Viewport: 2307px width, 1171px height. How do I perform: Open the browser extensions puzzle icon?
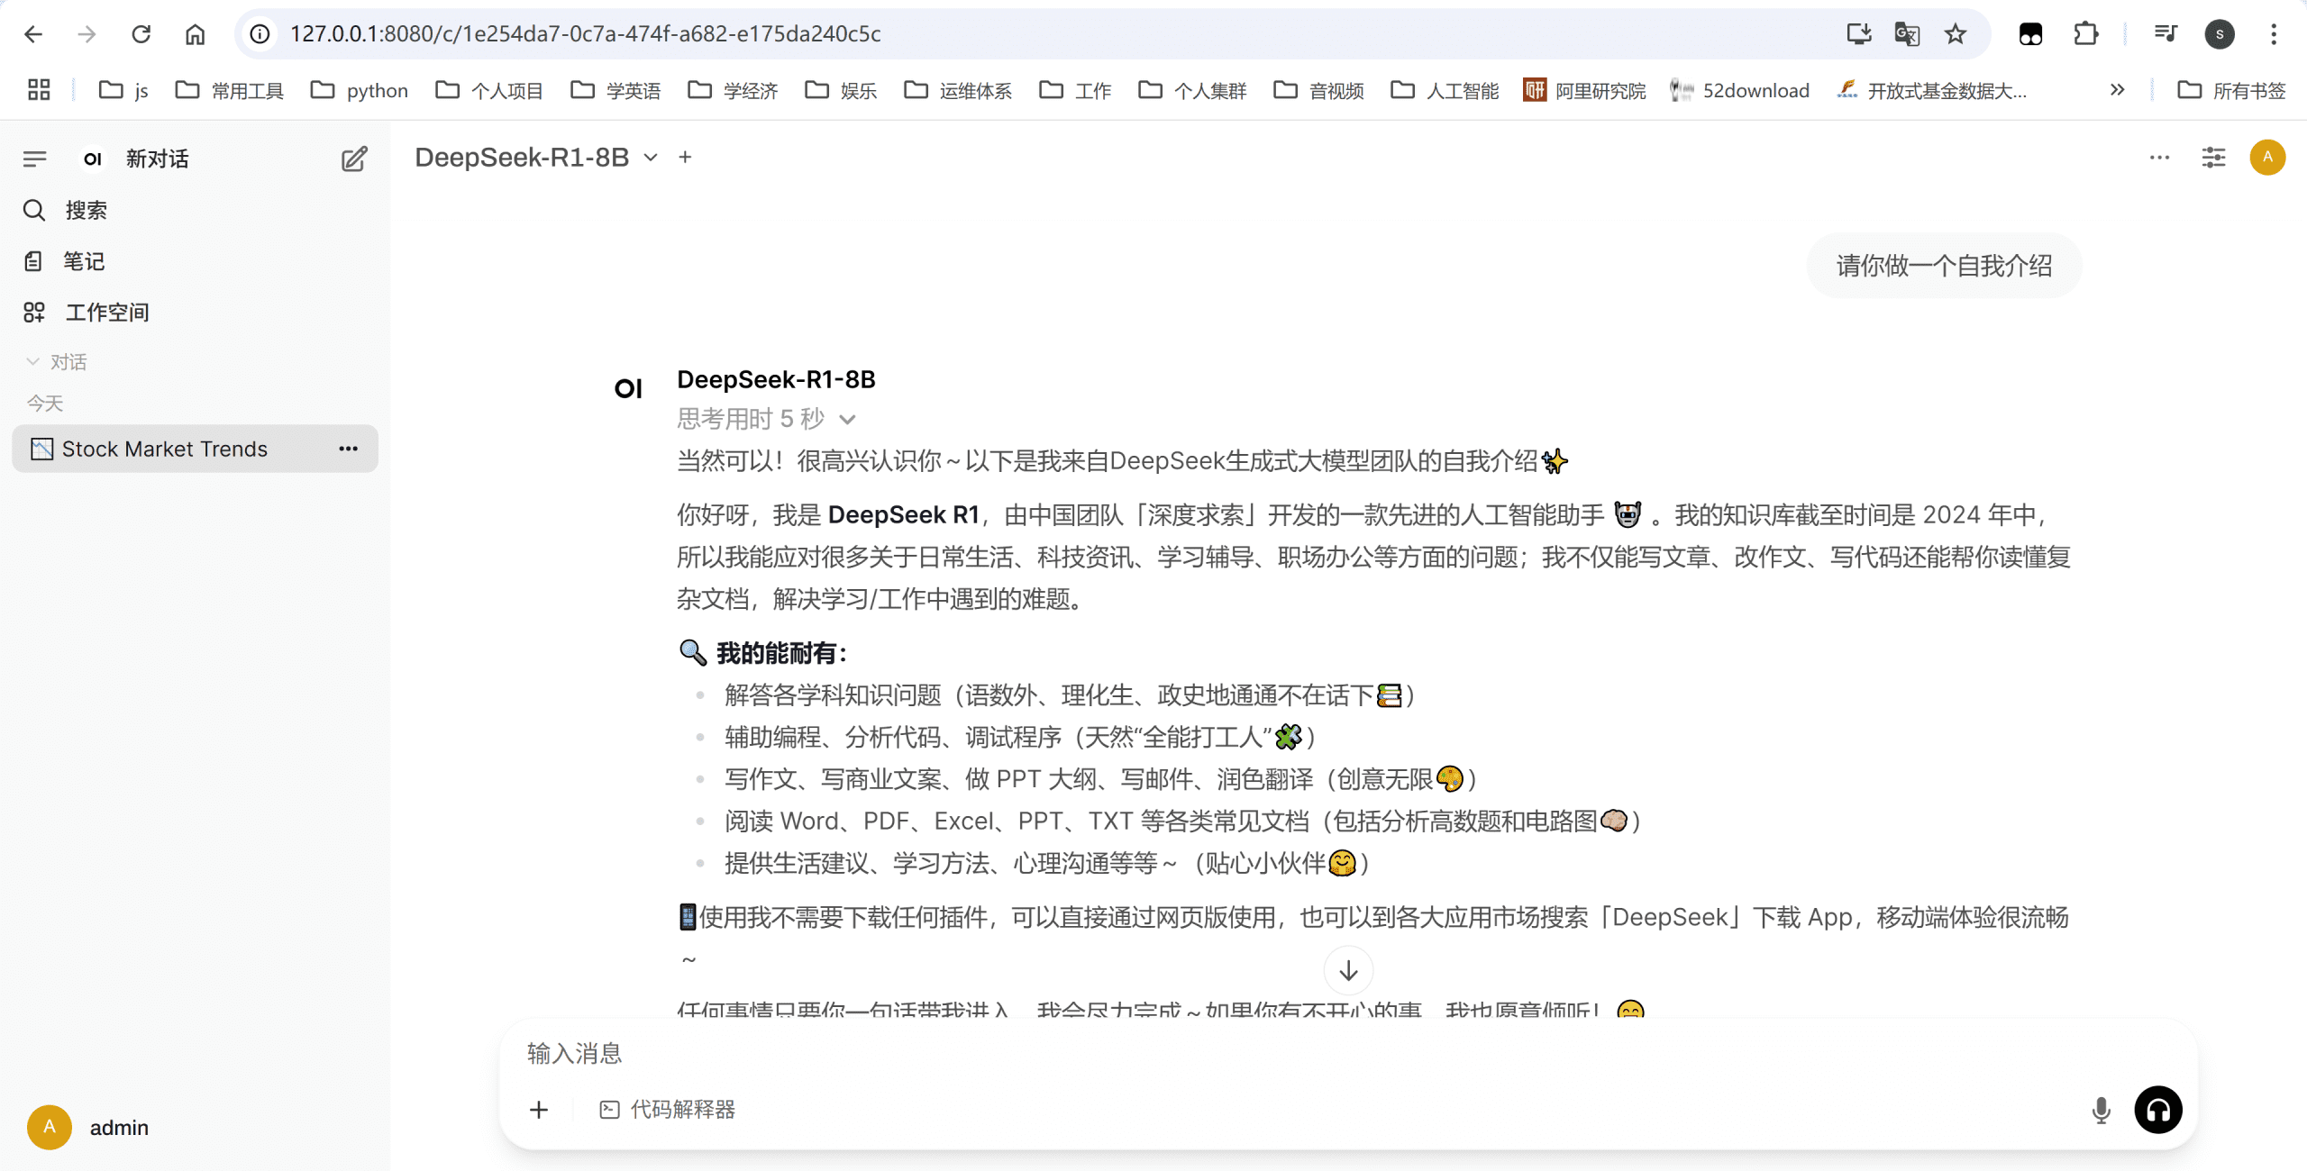[x=2085, y=34]
